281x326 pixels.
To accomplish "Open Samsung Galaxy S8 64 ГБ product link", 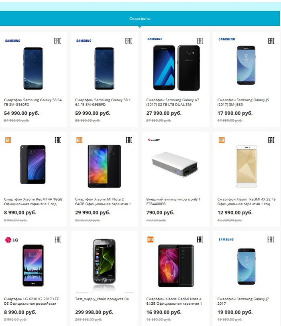I will pyautogui.click(x=33, y=102).
